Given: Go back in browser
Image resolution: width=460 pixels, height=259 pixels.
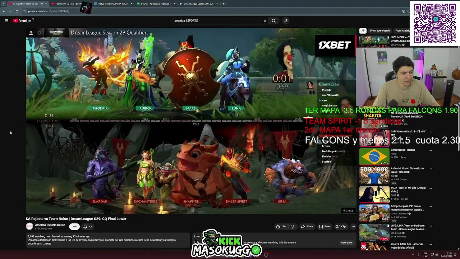Looking at the screenshot, I should [4, 11].
